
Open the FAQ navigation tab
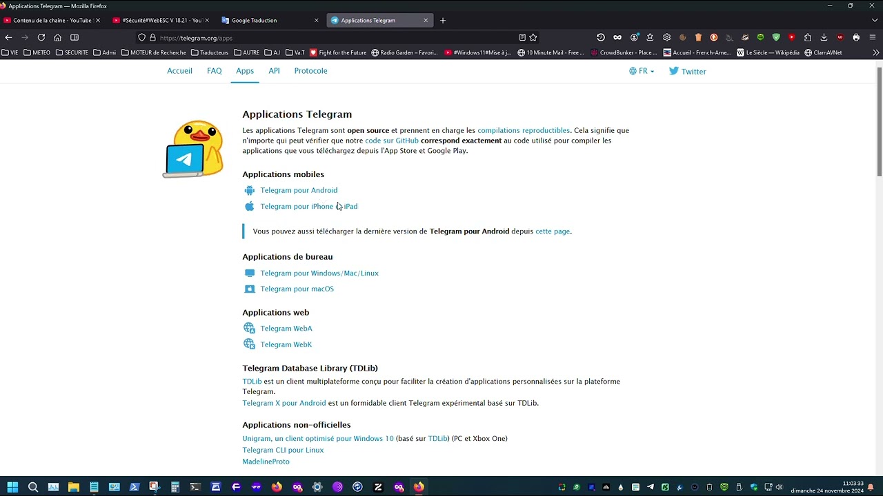[x=215, y=71]
